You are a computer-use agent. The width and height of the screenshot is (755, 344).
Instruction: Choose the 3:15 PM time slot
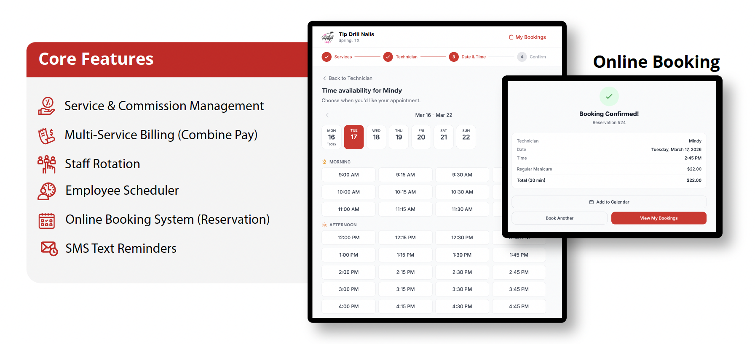[x=405, y=289]
